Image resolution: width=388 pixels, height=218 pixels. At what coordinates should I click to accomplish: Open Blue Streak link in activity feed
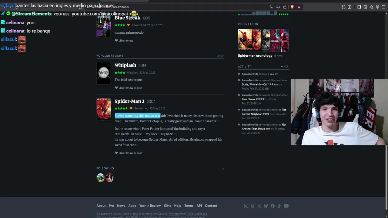point(249,99)
